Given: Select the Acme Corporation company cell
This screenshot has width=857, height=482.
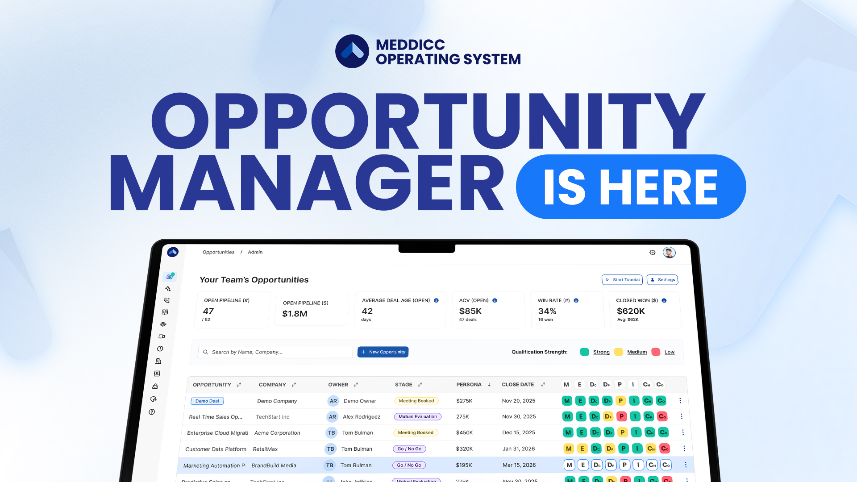Looking at the screenshot, I should (x=277, y=433).
